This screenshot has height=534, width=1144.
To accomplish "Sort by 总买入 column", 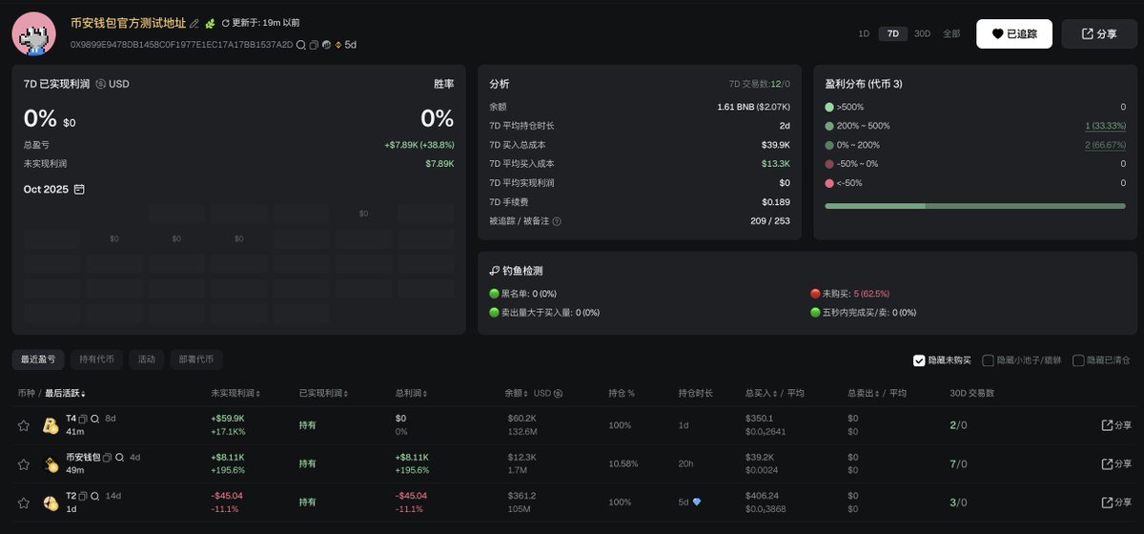I will [763, 393].
